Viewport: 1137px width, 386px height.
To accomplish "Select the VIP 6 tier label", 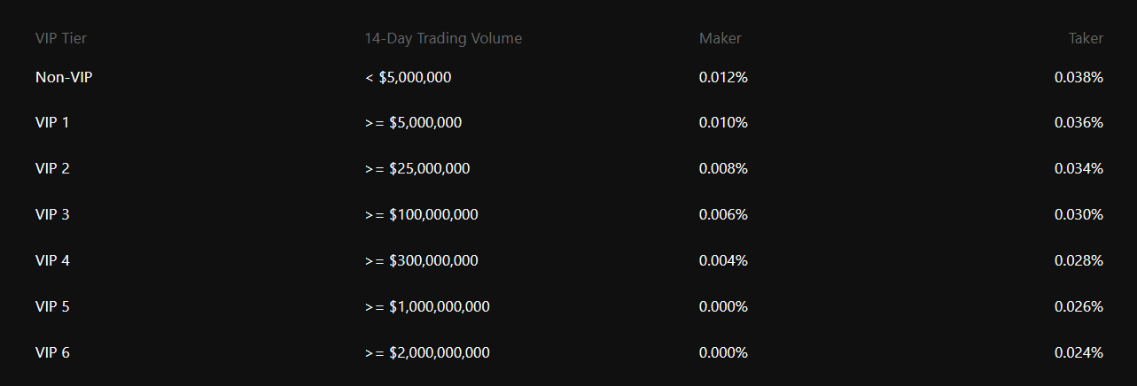I will pyautogui.click(x=52, y=352).
